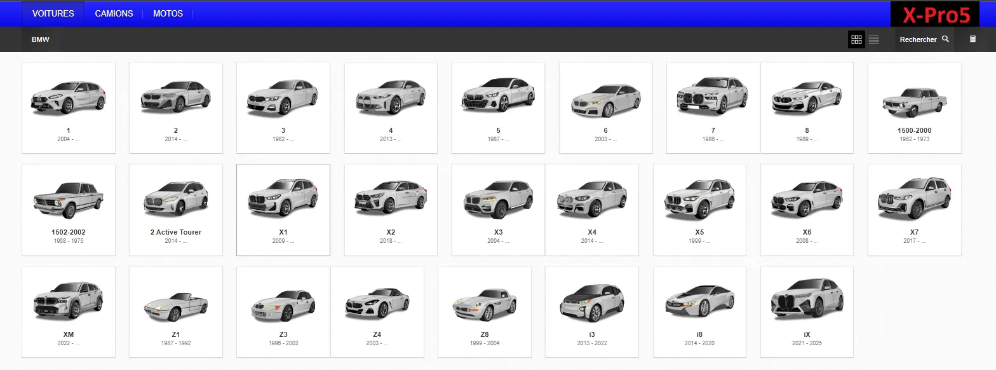Open the Z3 model card
Viewport: 996px width, 370px height.
pos(283,312)
